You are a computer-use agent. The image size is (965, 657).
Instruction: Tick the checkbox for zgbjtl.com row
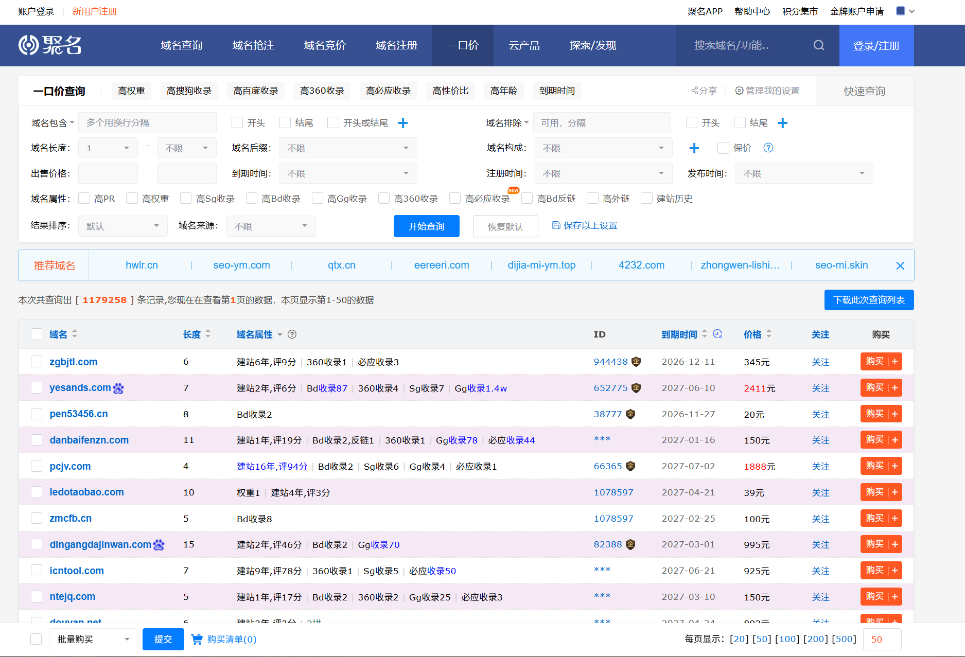(x=37, y=362)
